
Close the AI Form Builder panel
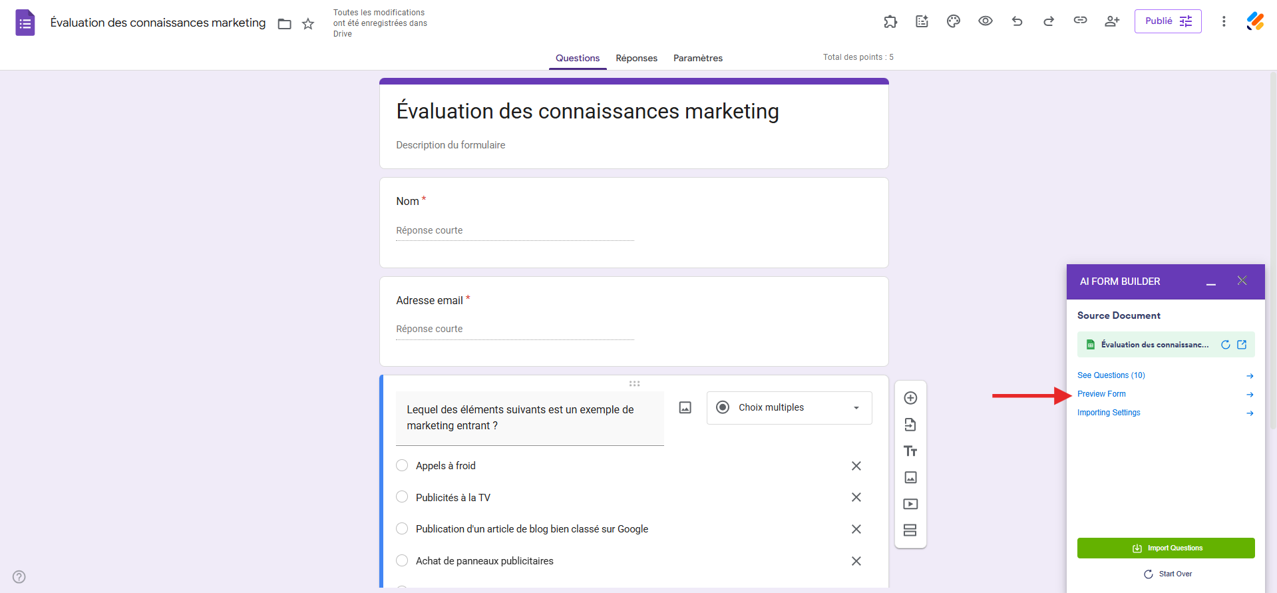(x=1242, y=280)
